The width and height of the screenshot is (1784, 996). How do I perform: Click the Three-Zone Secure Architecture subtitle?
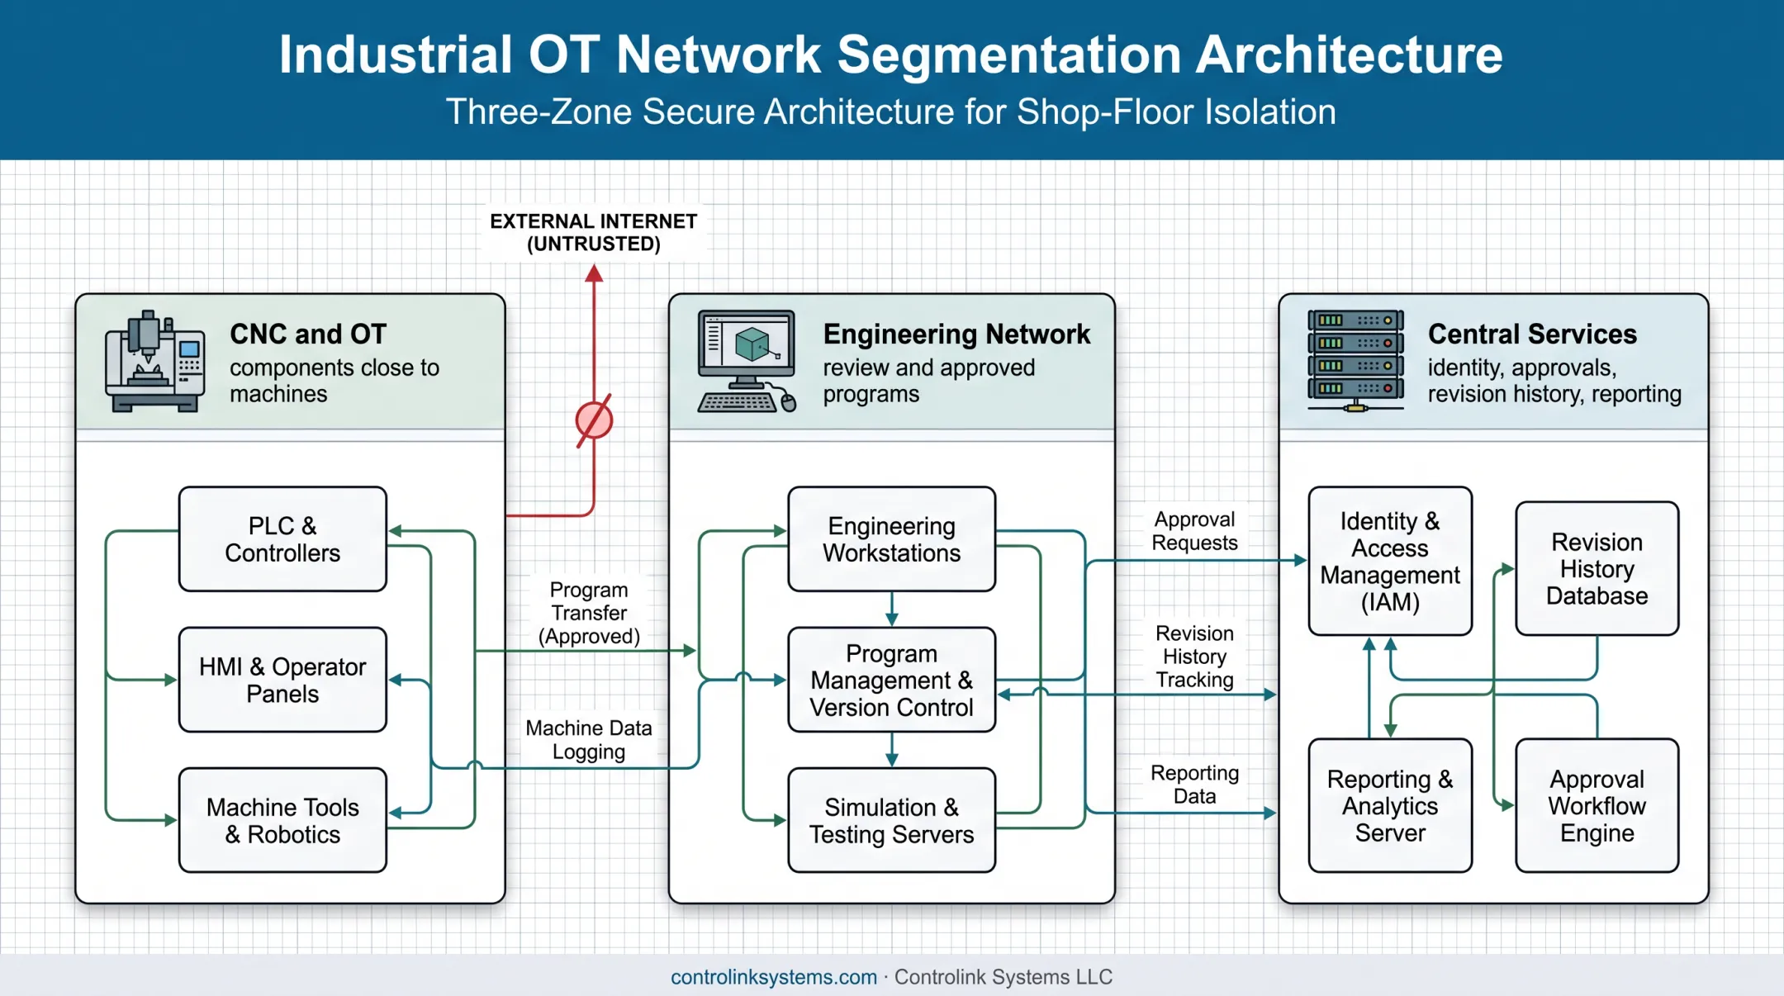coord(890,111)
